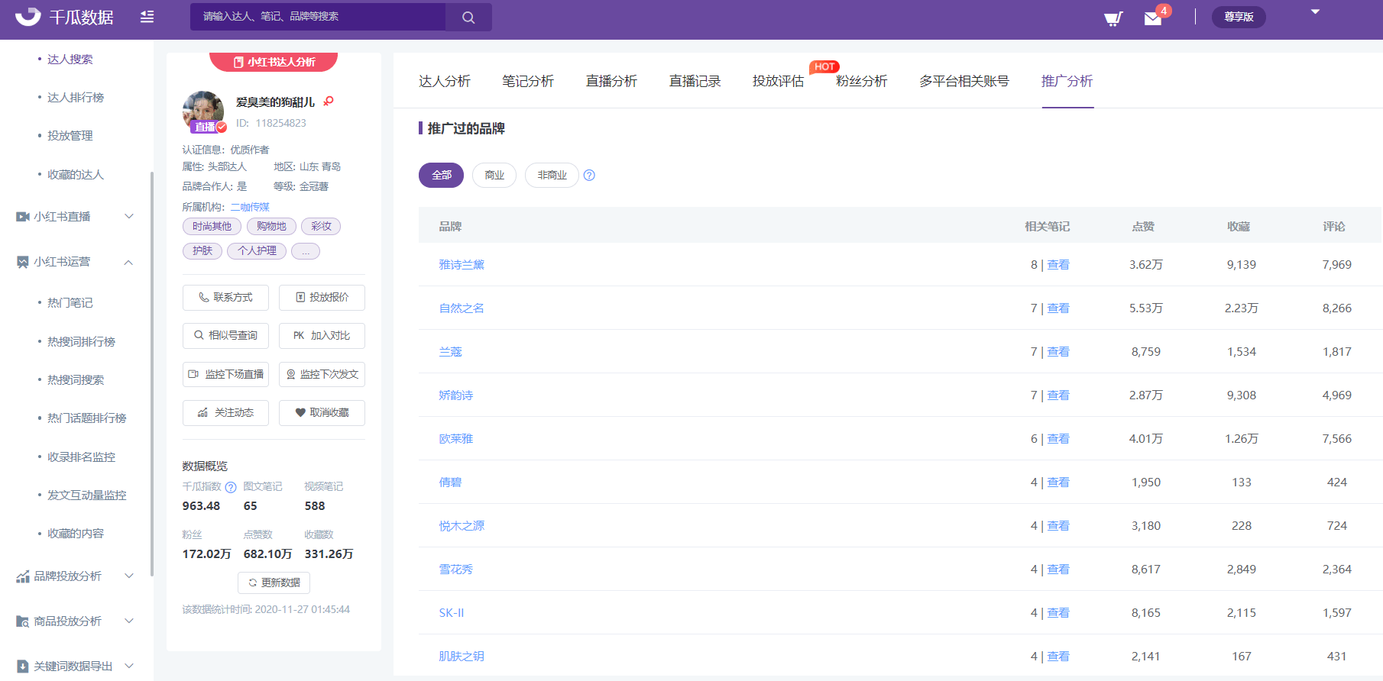Open the account dropdown arrow near 尊享版
Viewport: 1383px width, 681px height.
coord(1315,12)
